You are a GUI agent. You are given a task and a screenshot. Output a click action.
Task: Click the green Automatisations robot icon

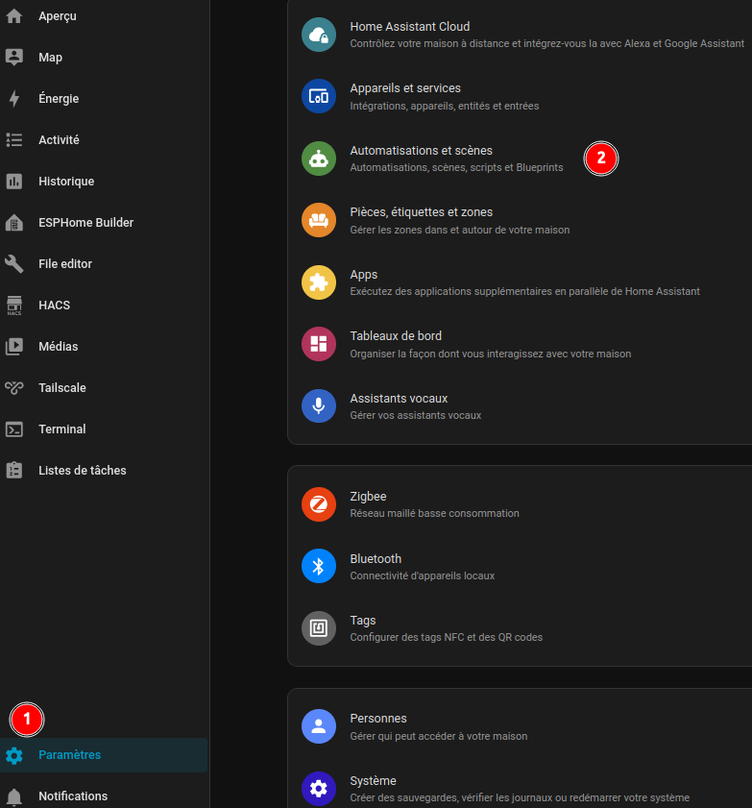(x=319, y=159)
